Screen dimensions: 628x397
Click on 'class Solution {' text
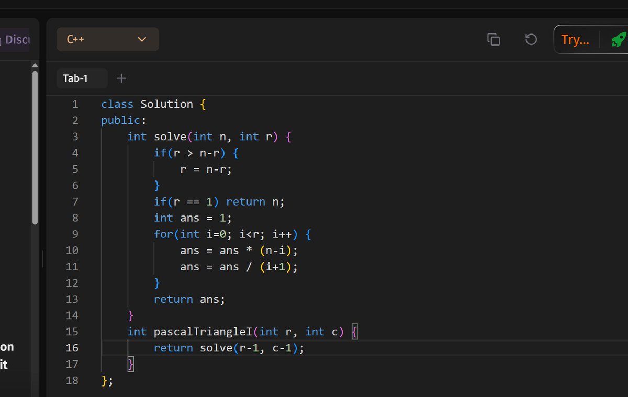point(153,104)
